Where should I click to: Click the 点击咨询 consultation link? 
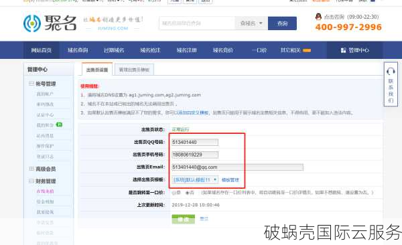[x=334, y=17]
